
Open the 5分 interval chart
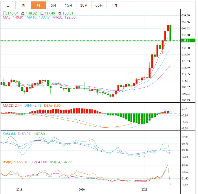pyautogui.click(x=54, y=5)
